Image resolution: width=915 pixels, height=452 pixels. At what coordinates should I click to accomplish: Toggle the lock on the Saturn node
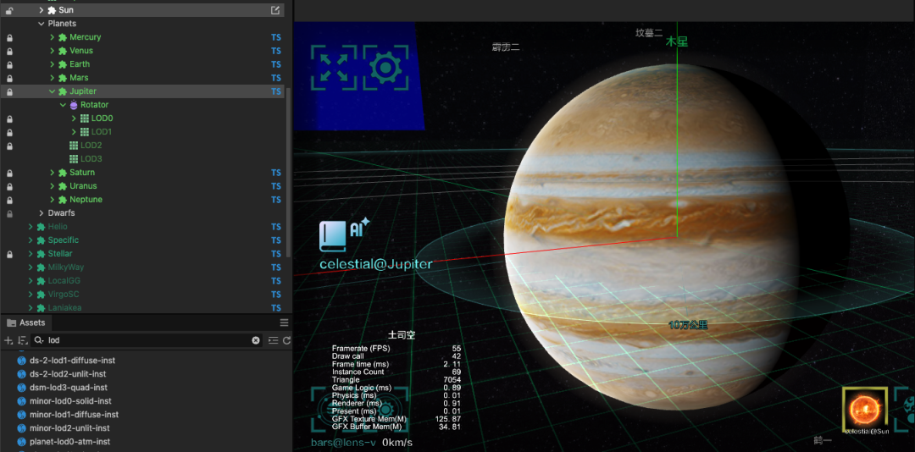pyautogui.click(x=9, y=173)
